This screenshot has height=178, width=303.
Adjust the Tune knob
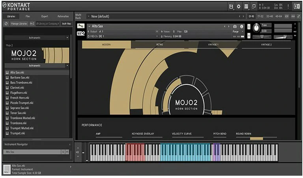click(x=256, y=28)
